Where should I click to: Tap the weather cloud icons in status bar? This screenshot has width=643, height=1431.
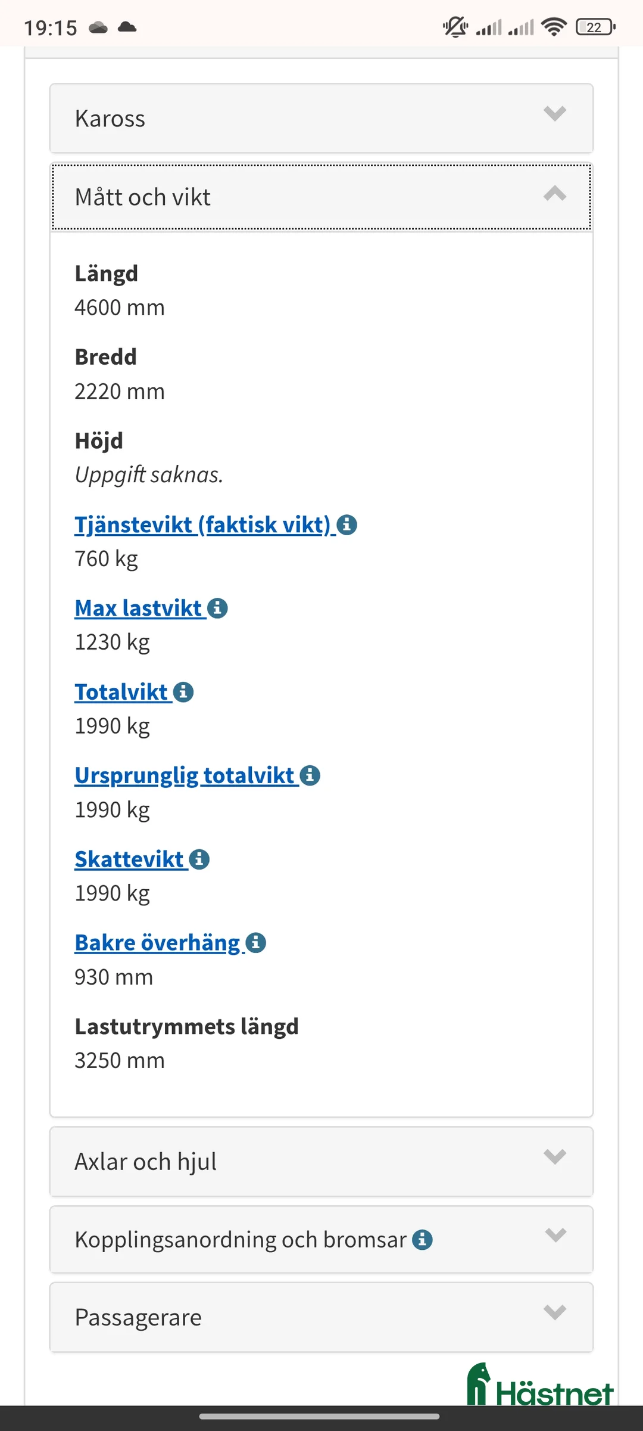[x=112, y=27]
